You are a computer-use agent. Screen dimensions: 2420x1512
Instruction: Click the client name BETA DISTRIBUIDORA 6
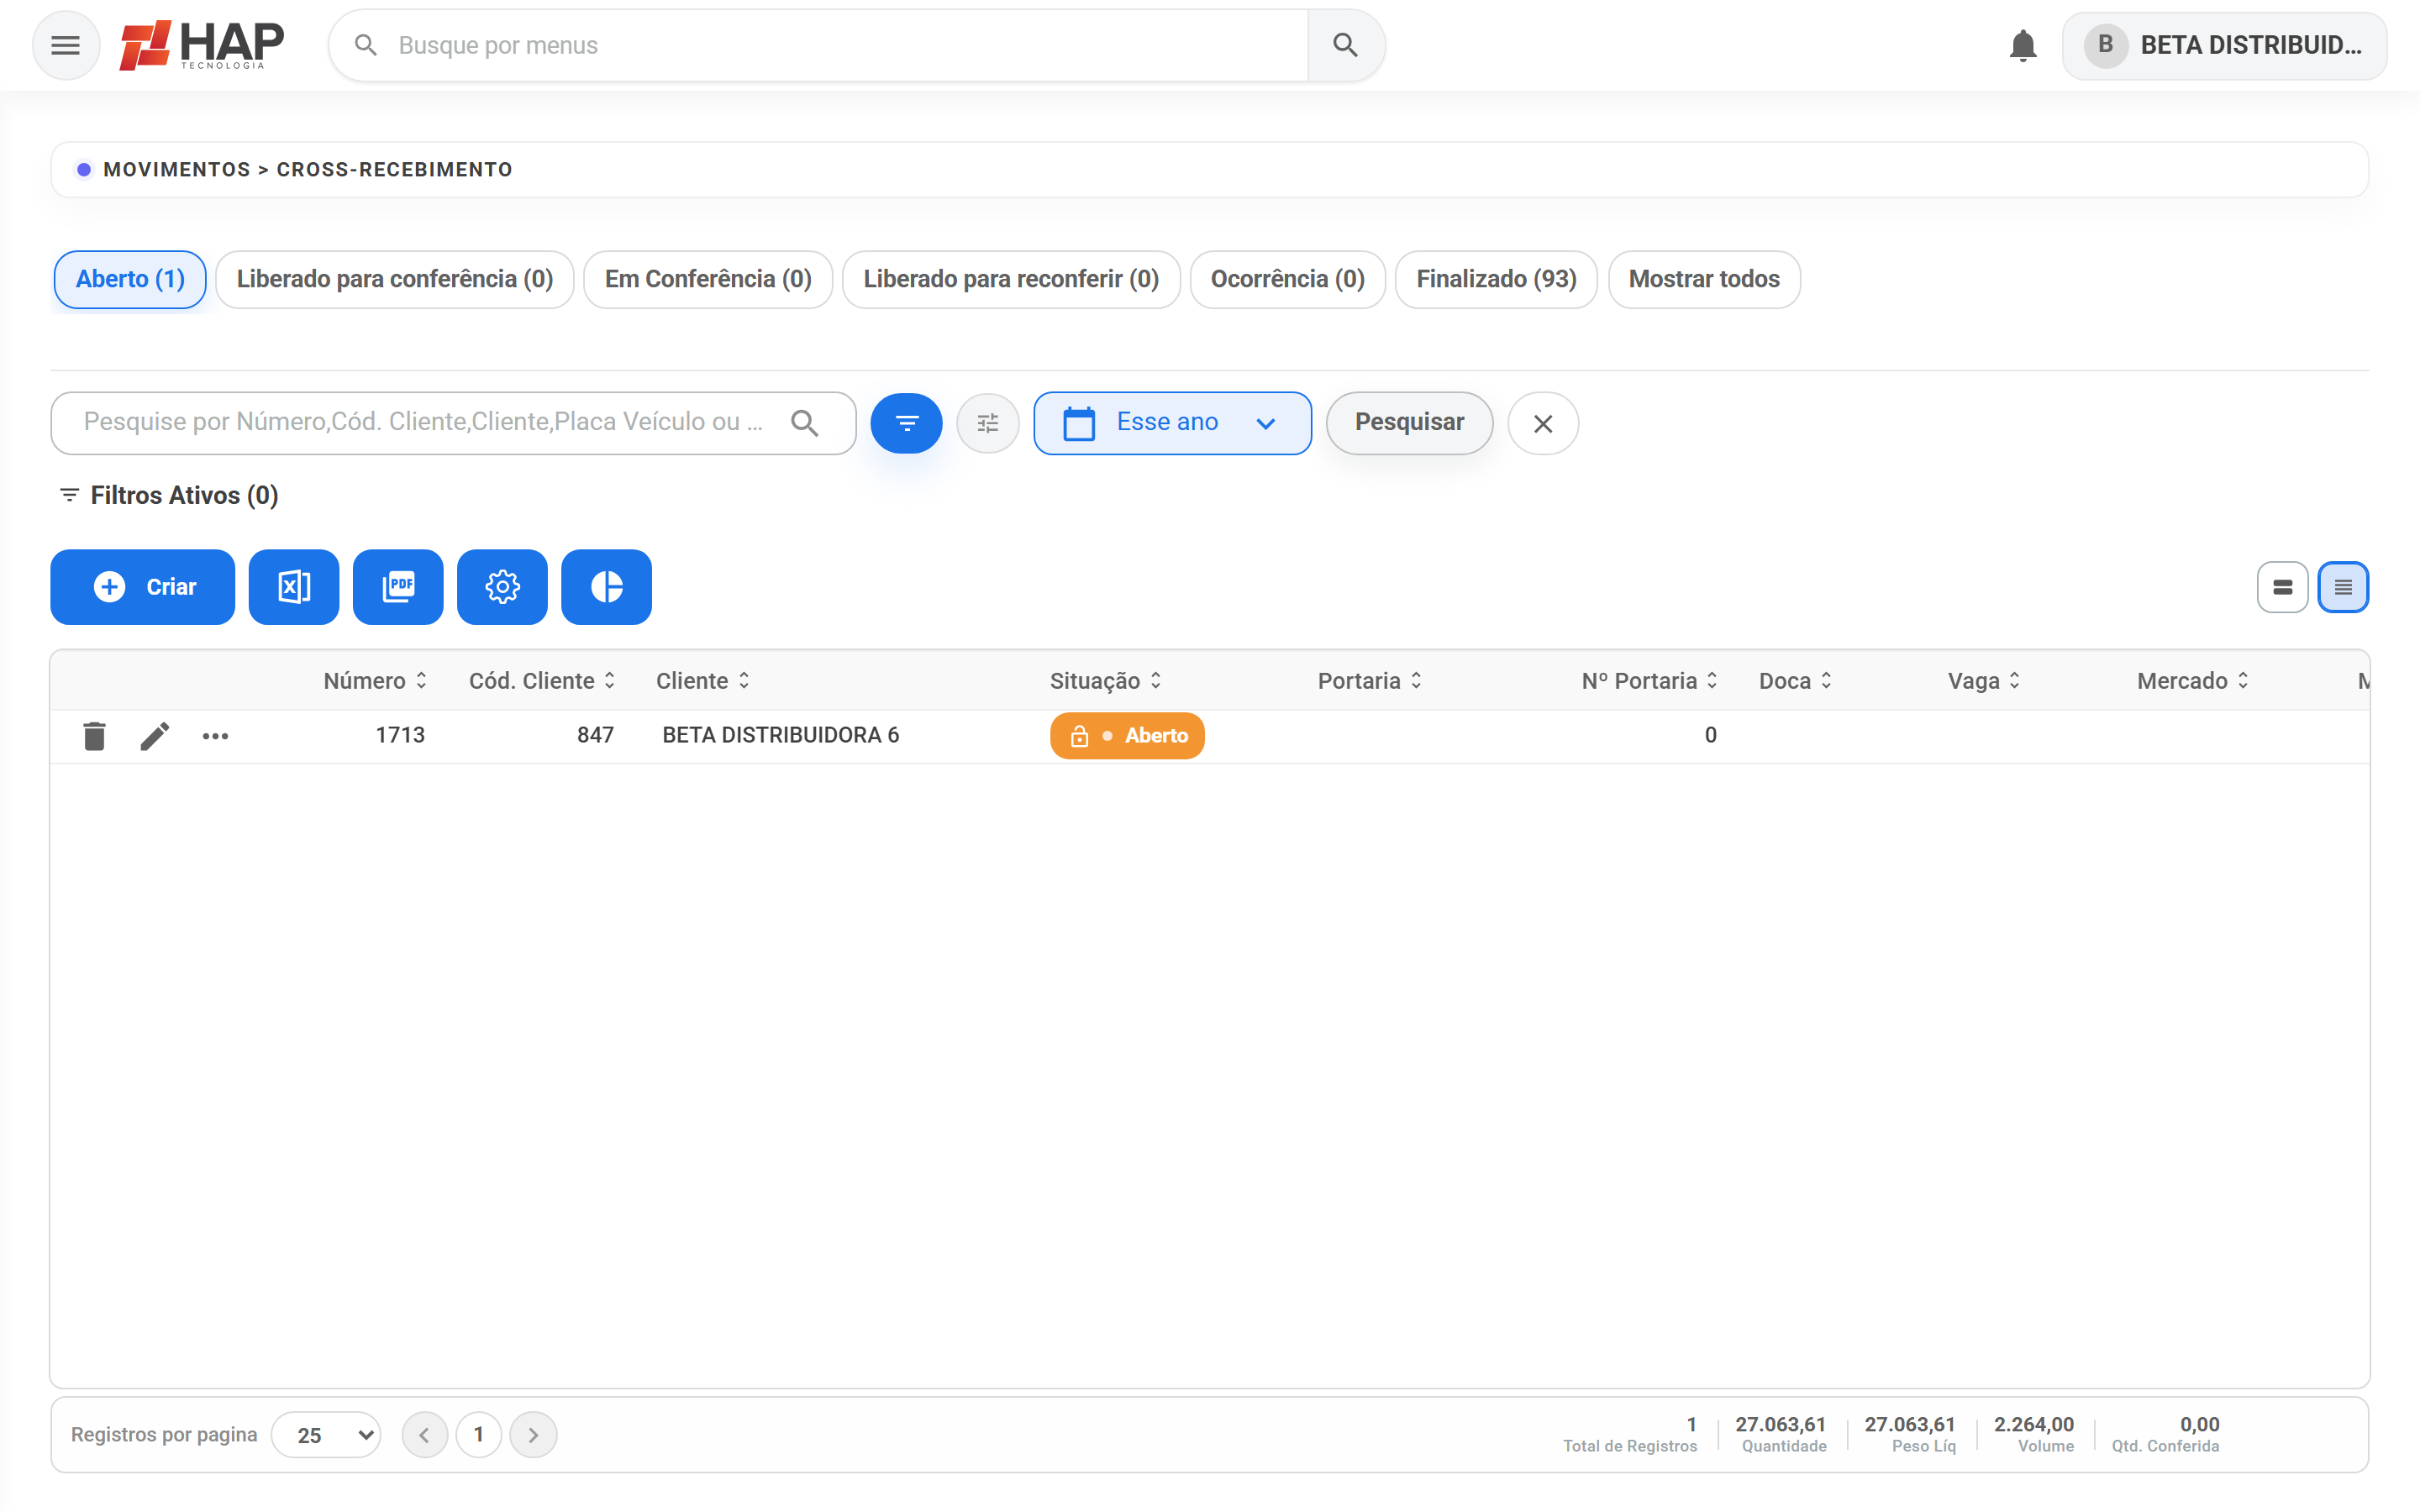[781, 735]
